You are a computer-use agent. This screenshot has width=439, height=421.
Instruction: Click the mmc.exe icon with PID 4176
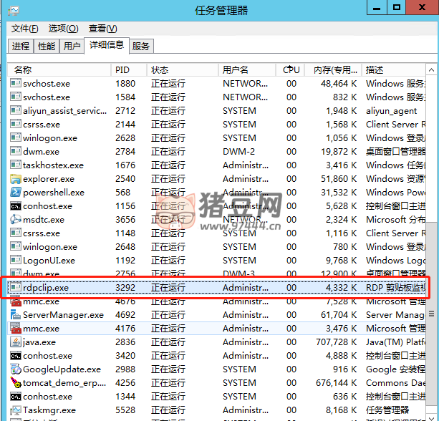(16, 329)
